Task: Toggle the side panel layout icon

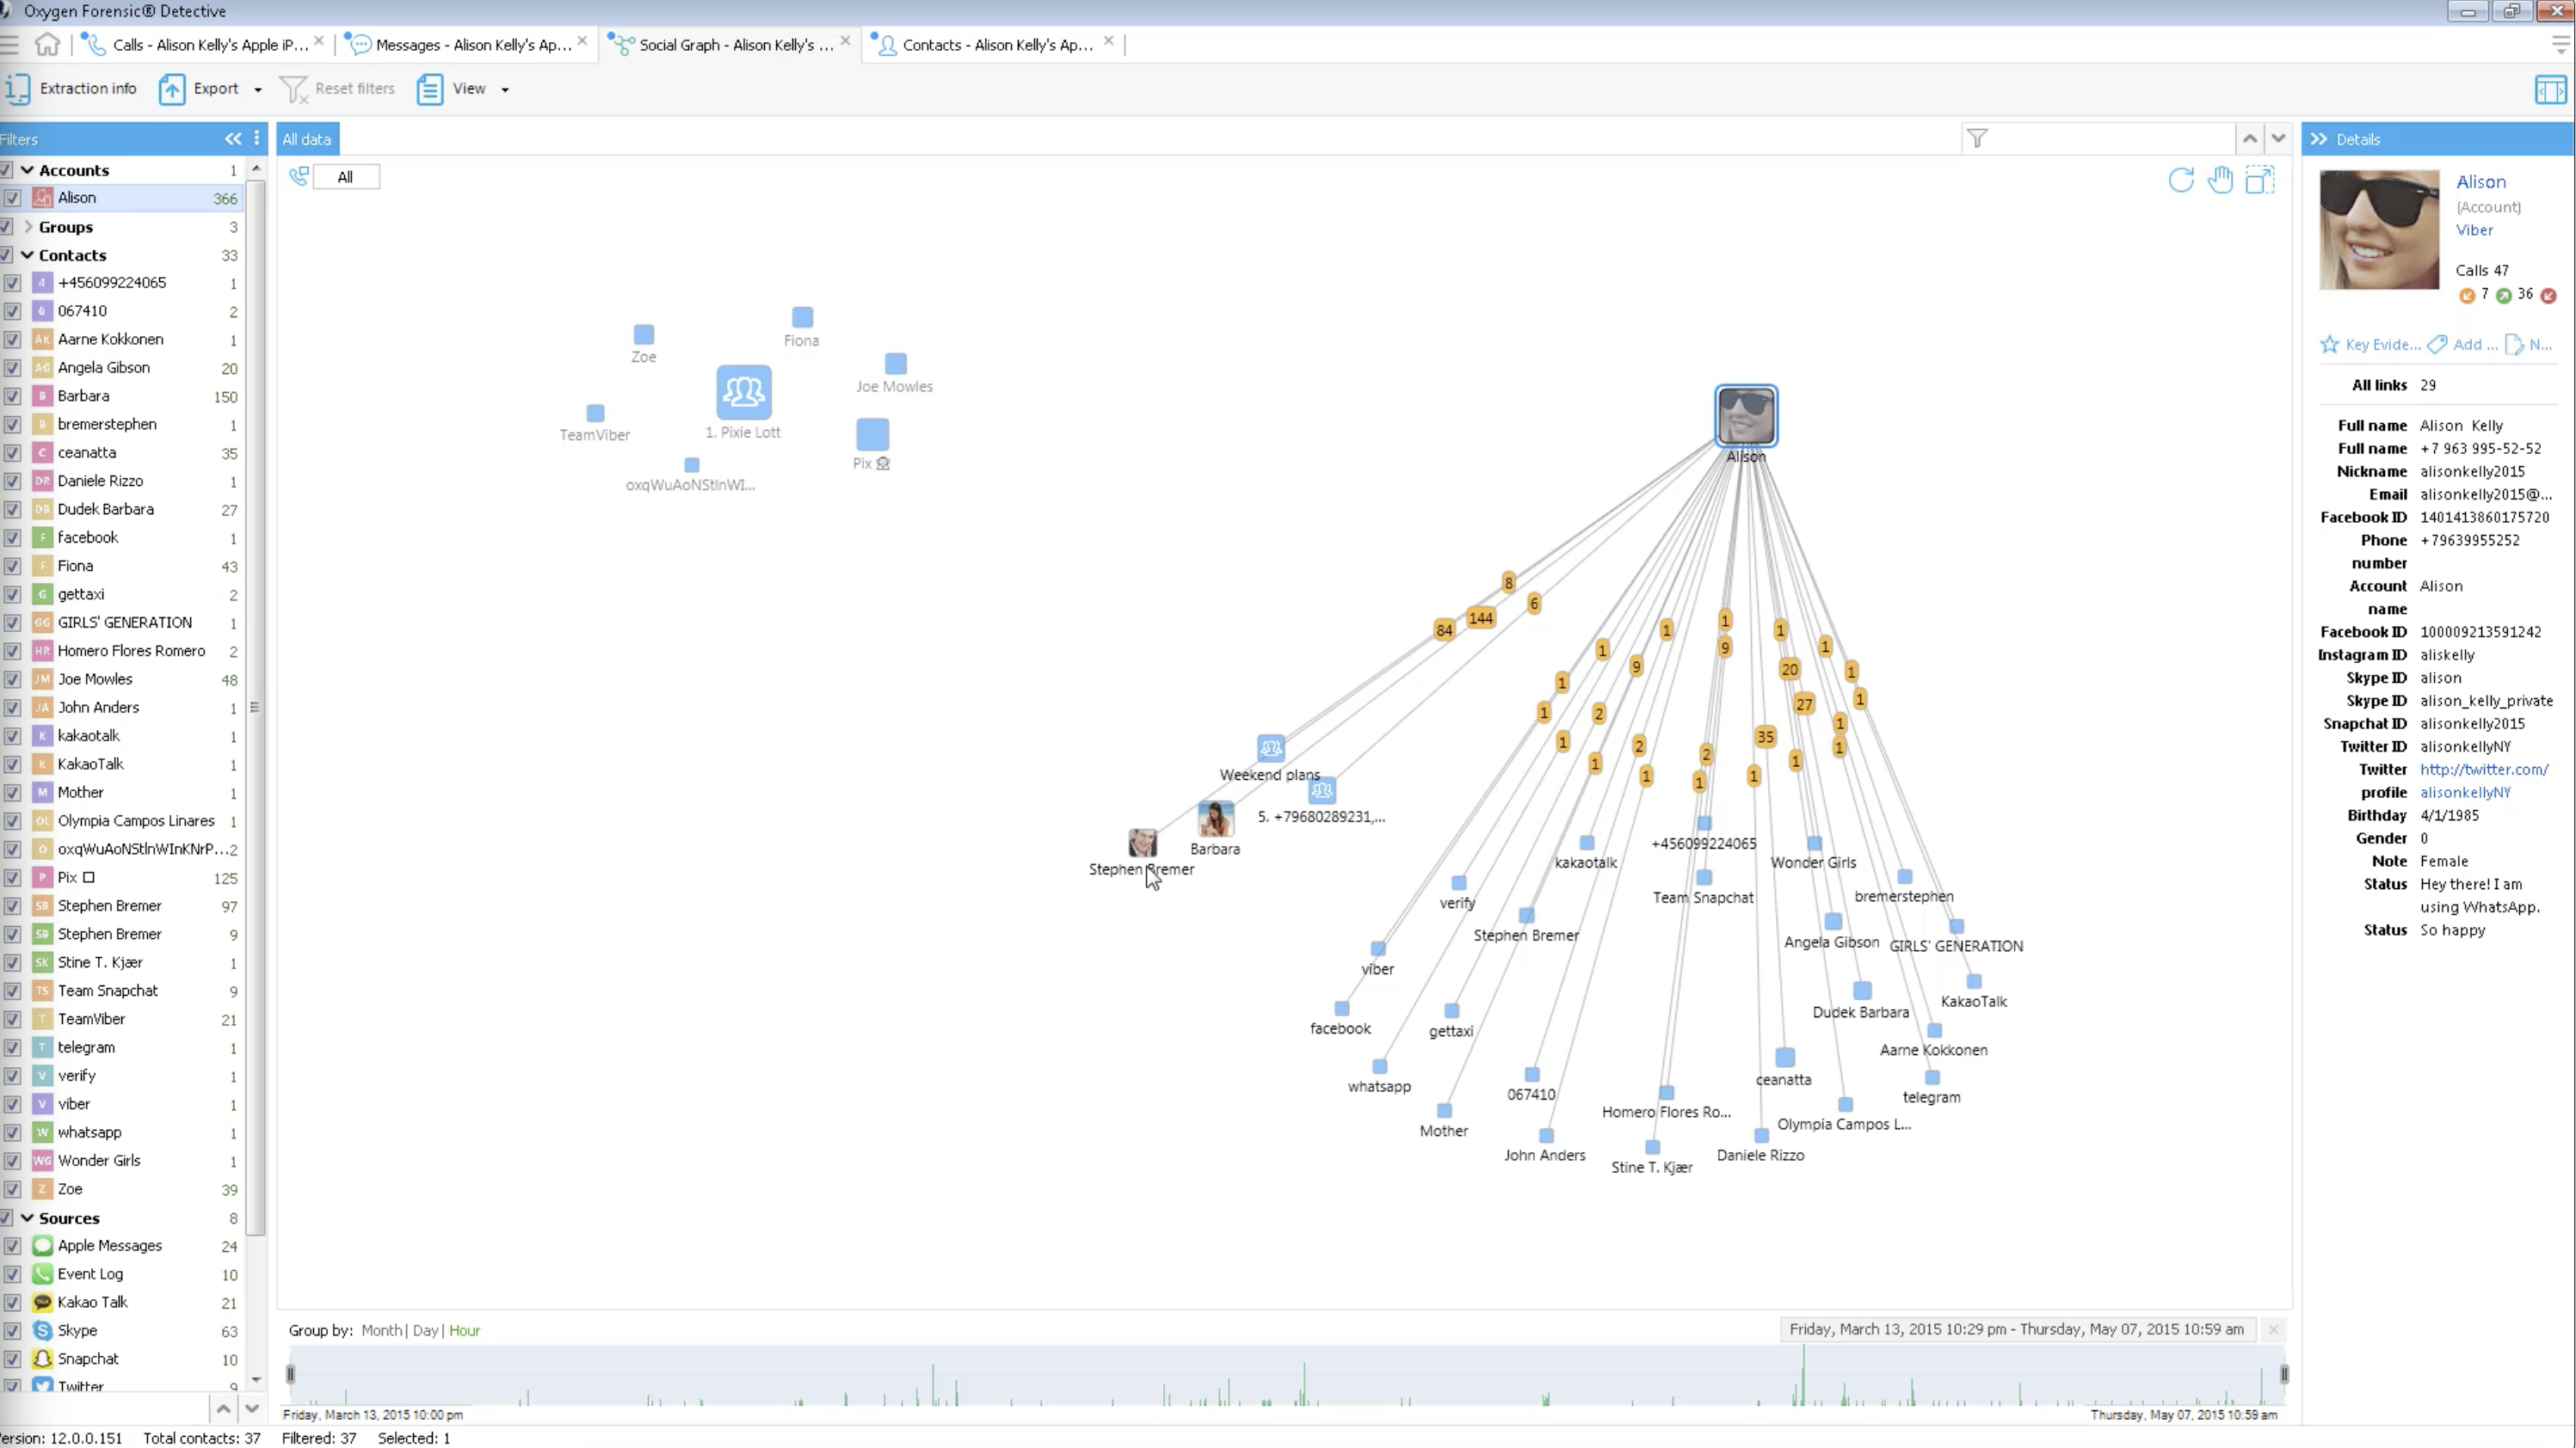Action: [x=2551, y=90]
